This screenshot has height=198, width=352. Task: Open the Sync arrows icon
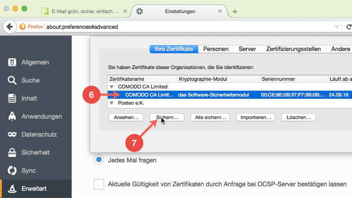click(x=12, y=170)
